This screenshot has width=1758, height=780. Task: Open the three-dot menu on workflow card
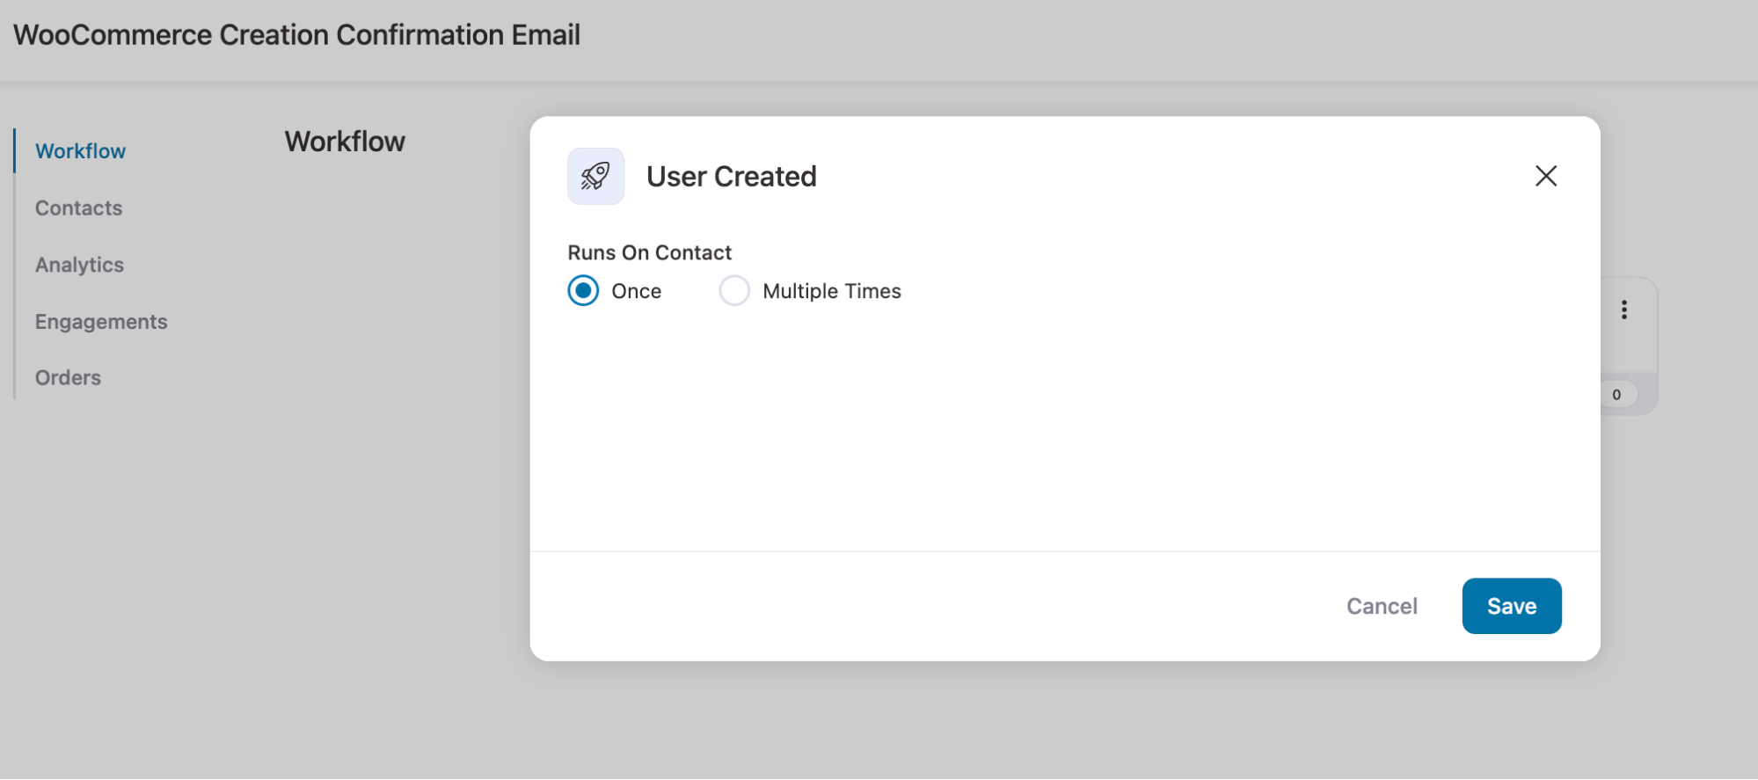click(1623, 310)
